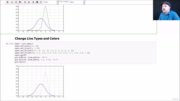Click the presenter webcam video overlay

tap(166, 10)
